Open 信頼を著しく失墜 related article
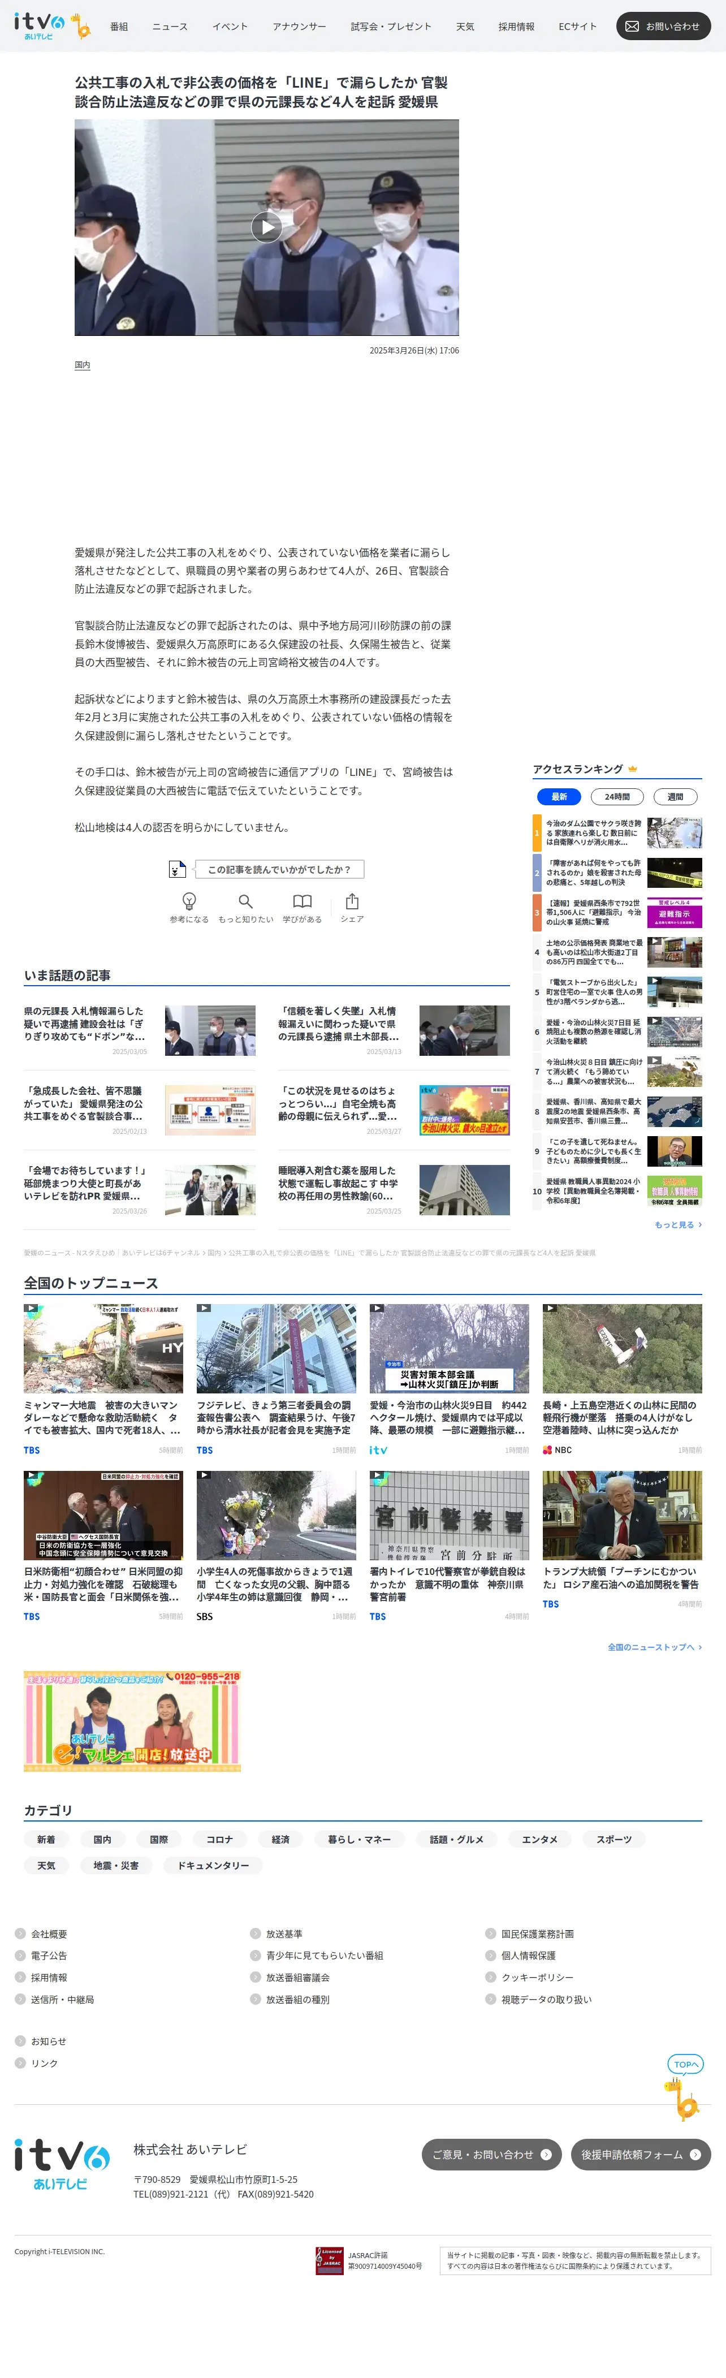 394,1030
